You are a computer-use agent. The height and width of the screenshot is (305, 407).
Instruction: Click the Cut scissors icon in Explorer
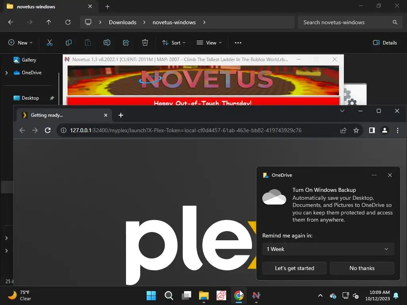[x=50, y=42]
